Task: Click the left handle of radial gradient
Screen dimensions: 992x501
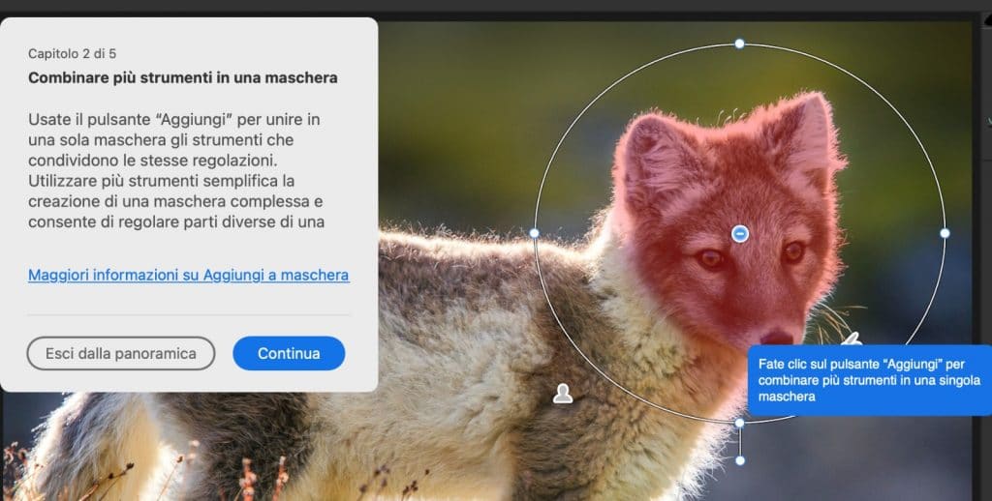Action: (534, 233)
